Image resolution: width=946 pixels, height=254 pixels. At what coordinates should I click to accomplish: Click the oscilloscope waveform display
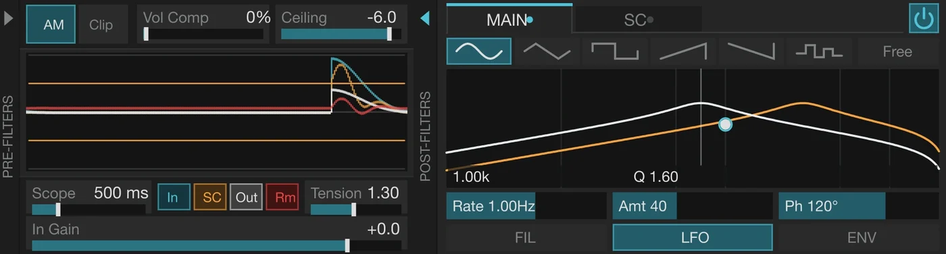(x=216, y=112)
